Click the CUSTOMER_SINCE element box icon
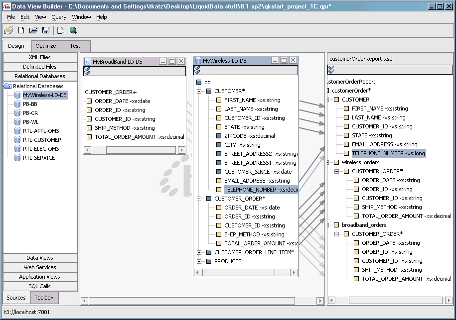The image size is (456, 320). pyautogui.click(x=219, y=172)
